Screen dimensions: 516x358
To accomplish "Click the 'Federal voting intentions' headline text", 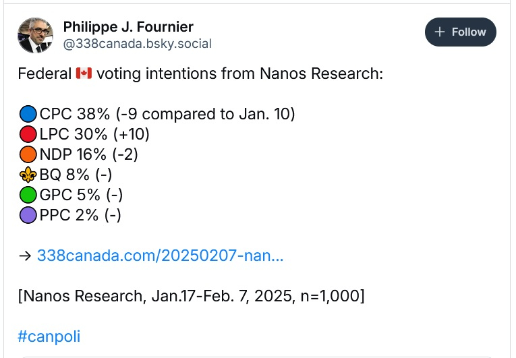I will [239, 73].
